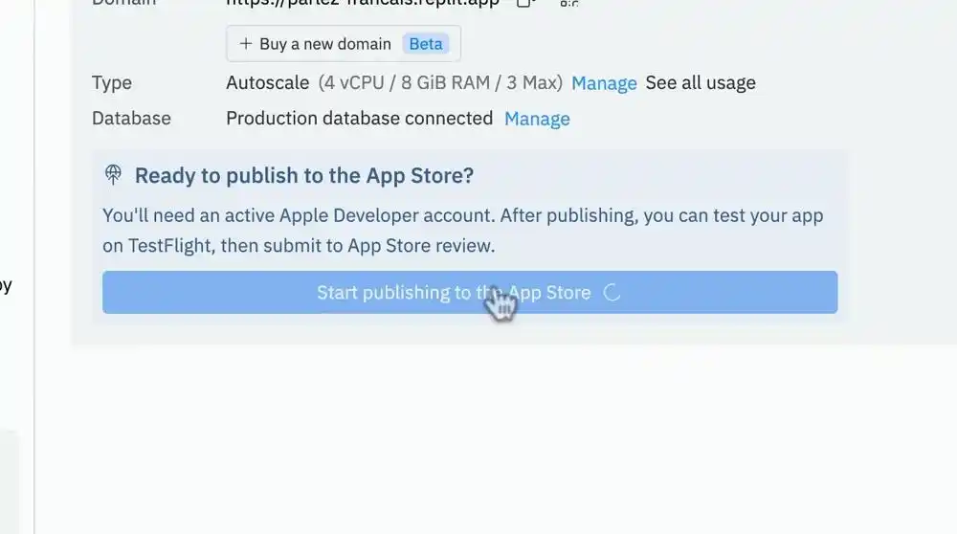This screenshot has height=534, width=957.
Task: Click Production database connected status text
Action: [x=359, y=119]
